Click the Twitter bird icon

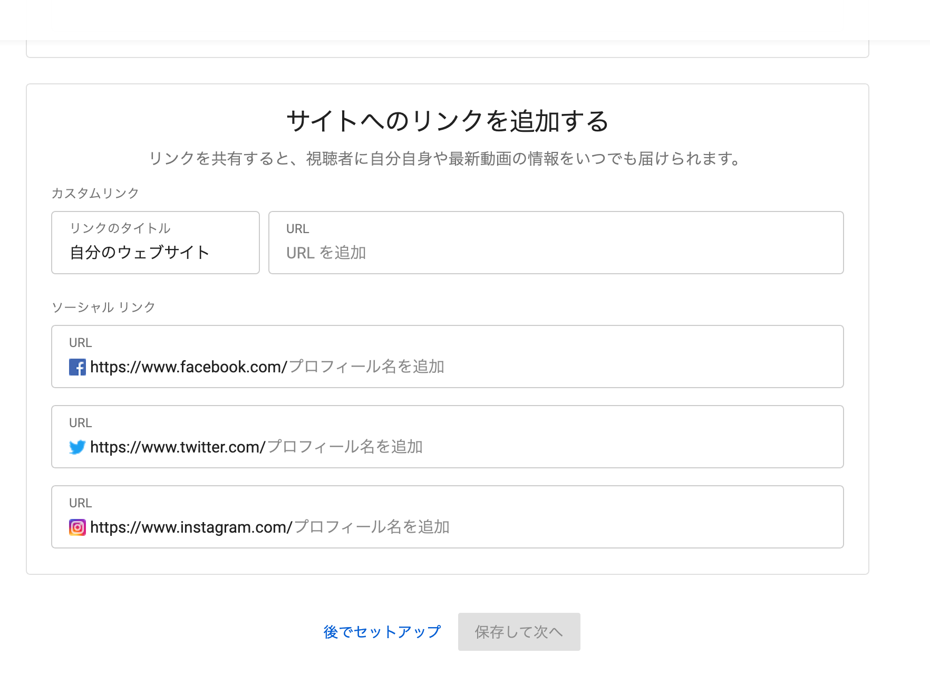pyautogui.click(x=77, y=447)
